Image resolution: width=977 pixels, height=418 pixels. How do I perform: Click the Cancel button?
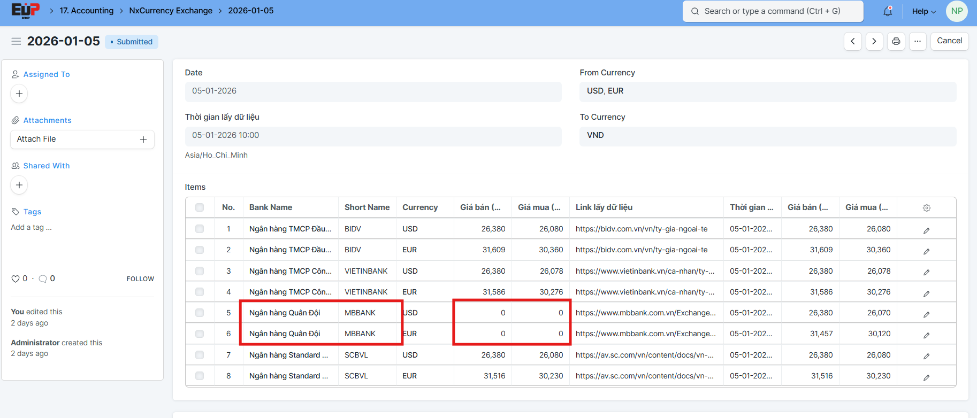[x=949, y=41]
